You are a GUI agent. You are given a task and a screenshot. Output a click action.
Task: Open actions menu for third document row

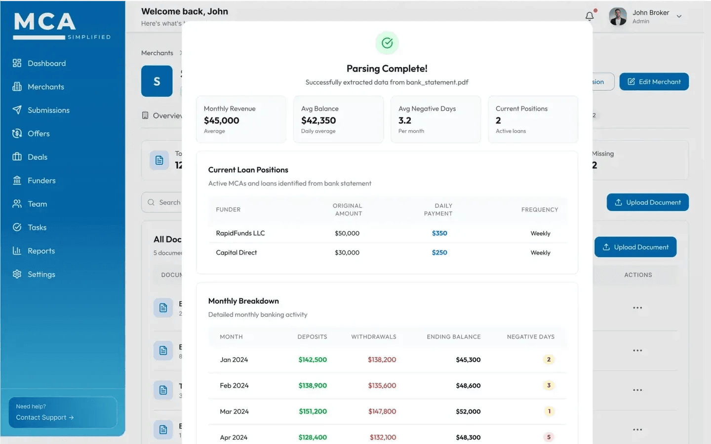(637, 390)
